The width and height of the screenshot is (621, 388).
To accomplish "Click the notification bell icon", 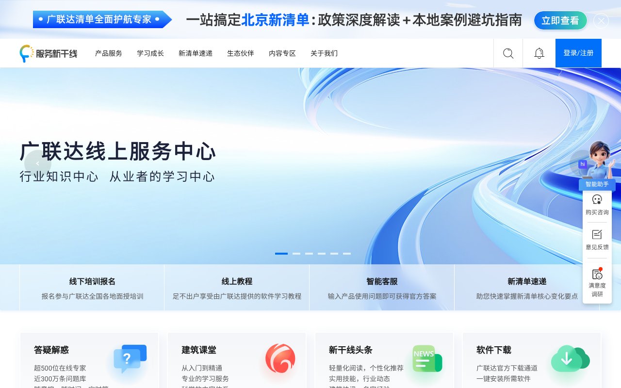I will (539, 53).
